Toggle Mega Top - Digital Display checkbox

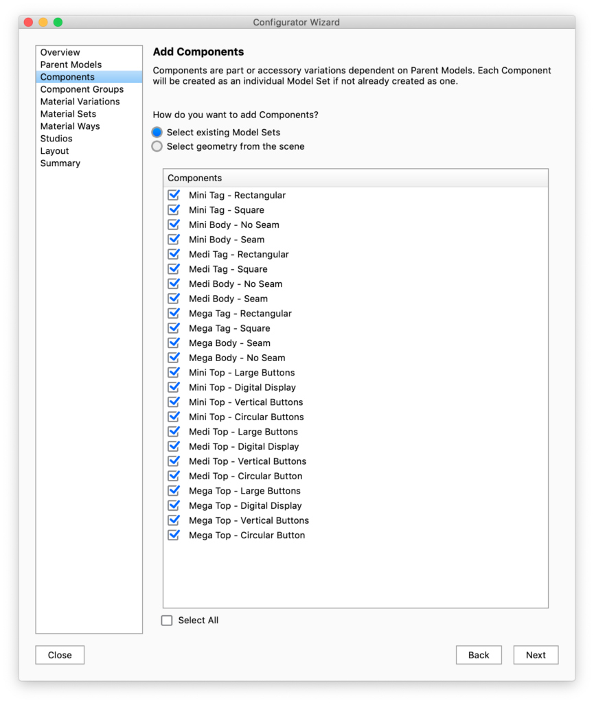pos(173,505)
